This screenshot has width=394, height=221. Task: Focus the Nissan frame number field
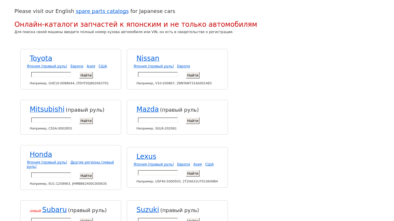point(158,75)
